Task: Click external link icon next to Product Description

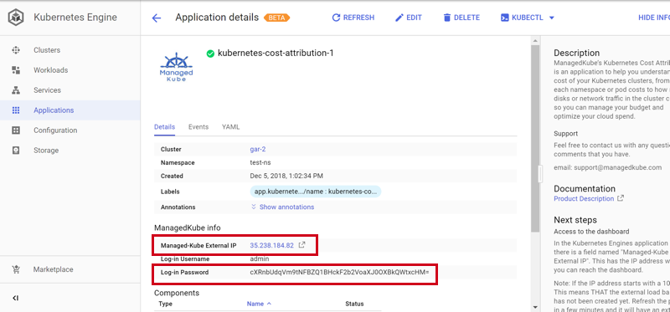Action: (x=621, y=198)
